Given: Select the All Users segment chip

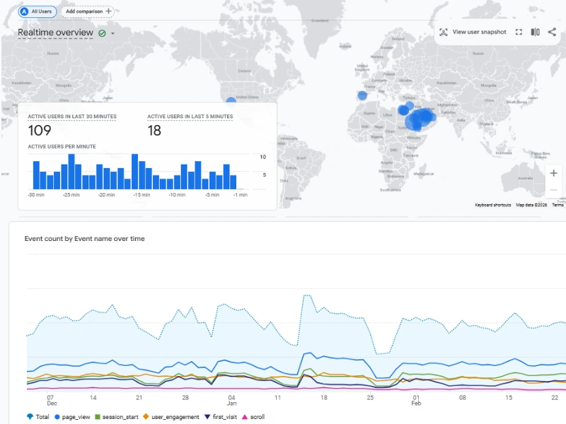Looking at the screenshot, I should 37,11.
